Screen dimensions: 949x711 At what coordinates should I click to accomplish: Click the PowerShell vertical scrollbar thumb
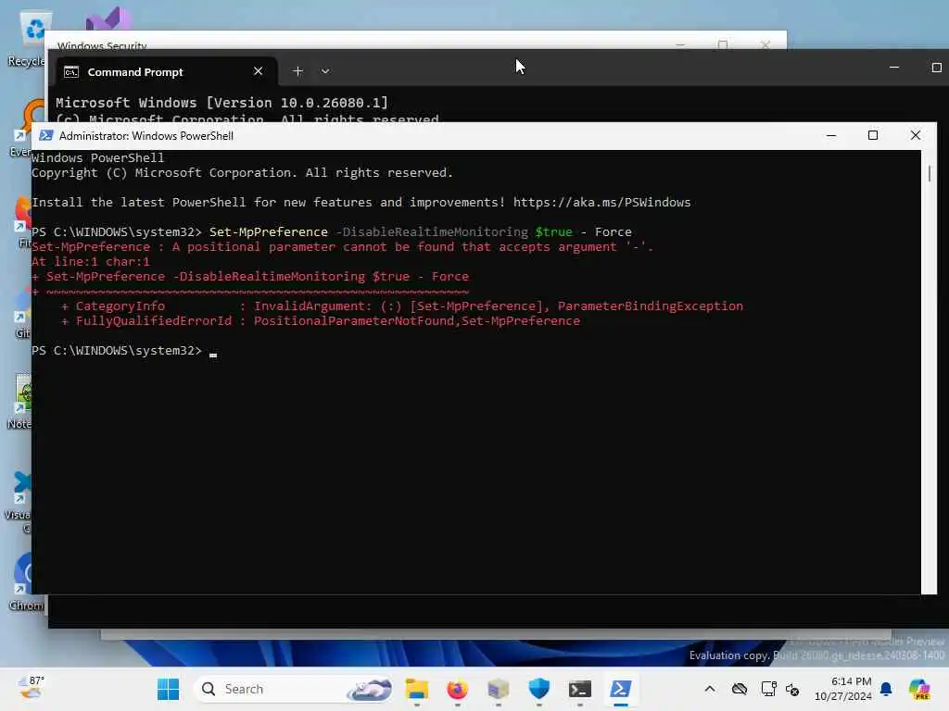929,172
